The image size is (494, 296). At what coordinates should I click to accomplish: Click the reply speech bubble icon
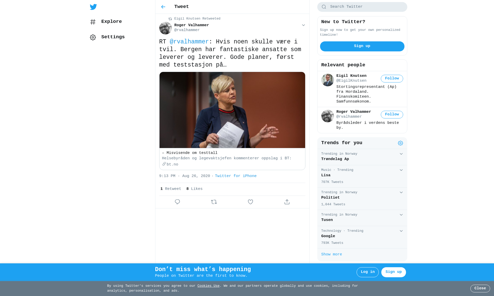pos(177,202)
